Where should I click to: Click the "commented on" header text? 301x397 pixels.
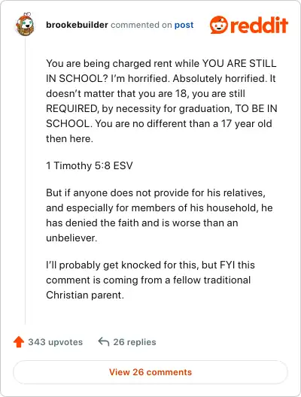tap(141, 25)
